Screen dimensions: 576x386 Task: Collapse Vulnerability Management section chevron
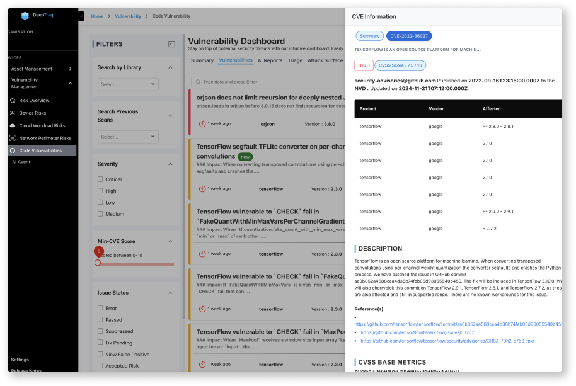(x=70, y=83)
